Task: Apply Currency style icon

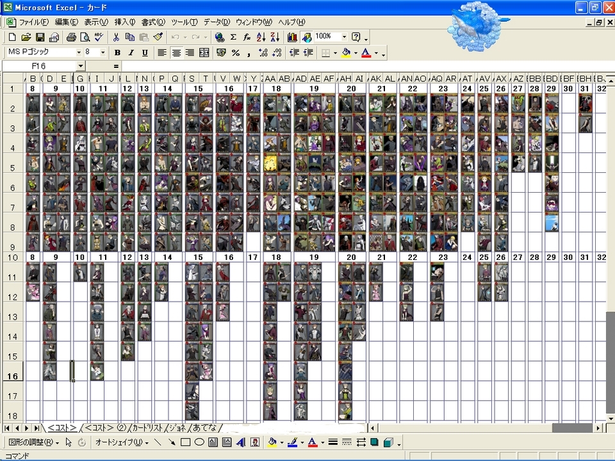Action: pos(221,53)
